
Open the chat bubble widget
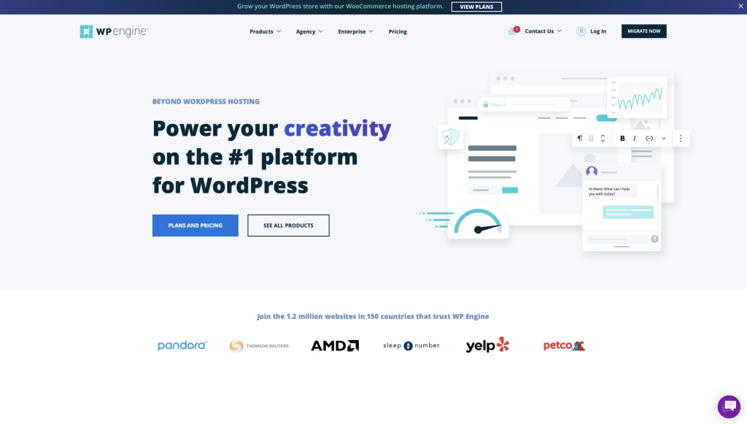729,406
